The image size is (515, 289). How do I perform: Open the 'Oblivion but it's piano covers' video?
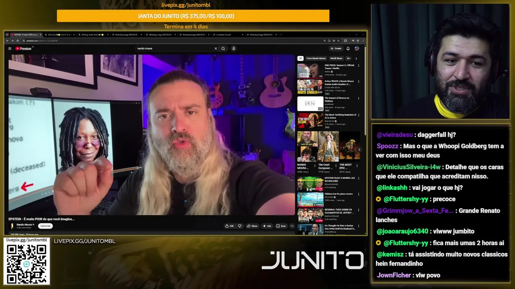click(310, 200)
